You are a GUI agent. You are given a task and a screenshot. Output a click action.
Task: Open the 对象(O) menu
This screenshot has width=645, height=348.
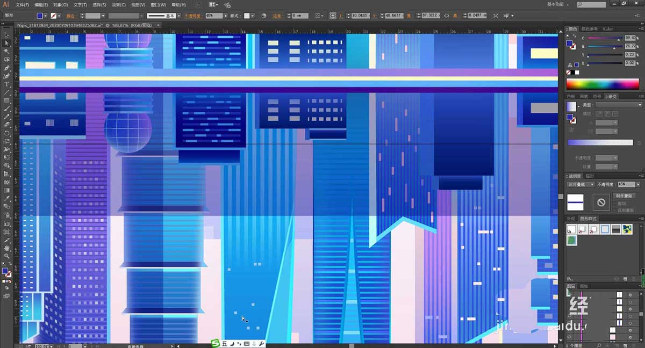pos(60,5)
